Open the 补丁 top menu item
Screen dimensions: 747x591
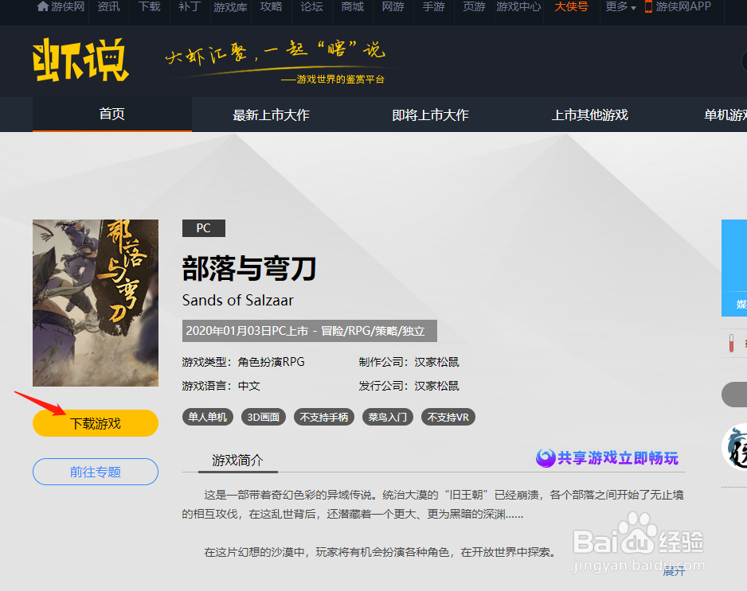190,6
